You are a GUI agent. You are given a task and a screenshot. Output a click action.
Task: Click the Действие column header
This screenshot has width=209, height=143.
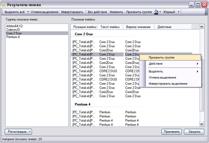tap(173, 27)
